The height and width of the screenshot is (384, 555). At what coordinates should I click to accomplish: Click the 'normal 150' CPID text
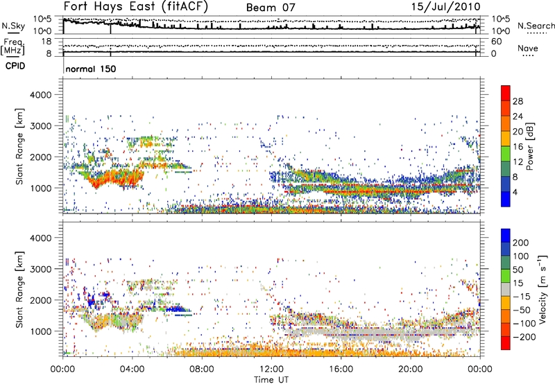click(91, 69)
